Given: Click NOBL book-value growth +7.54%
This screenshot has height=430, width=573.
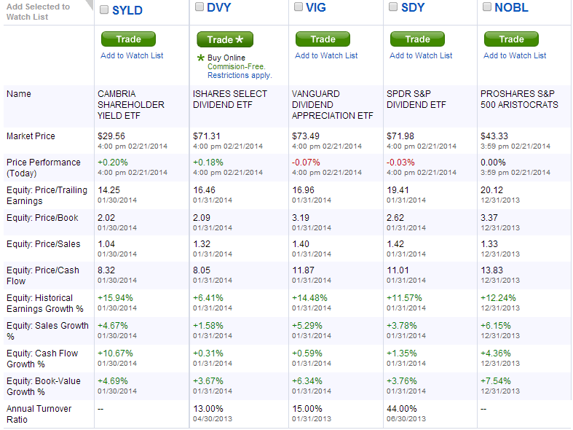Looking at the screenshot, I should pyautogui.click(x=496, y=381).
